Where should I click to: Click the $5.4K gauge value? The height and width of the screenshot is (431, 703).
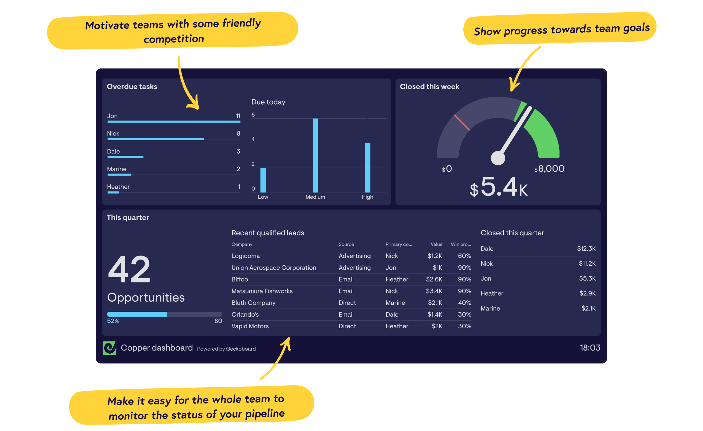499,187
